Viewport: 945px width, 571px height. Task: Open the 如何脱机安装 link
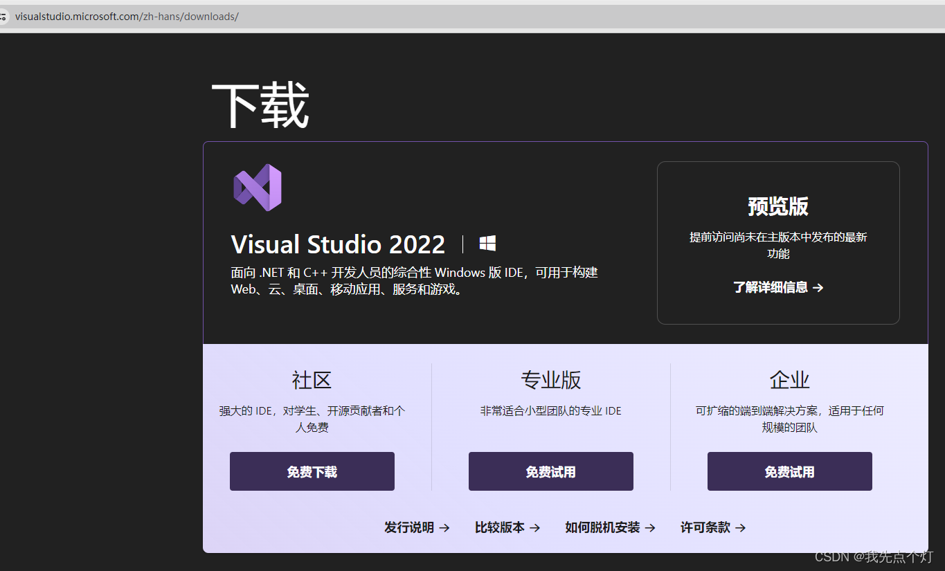point(604,527)
